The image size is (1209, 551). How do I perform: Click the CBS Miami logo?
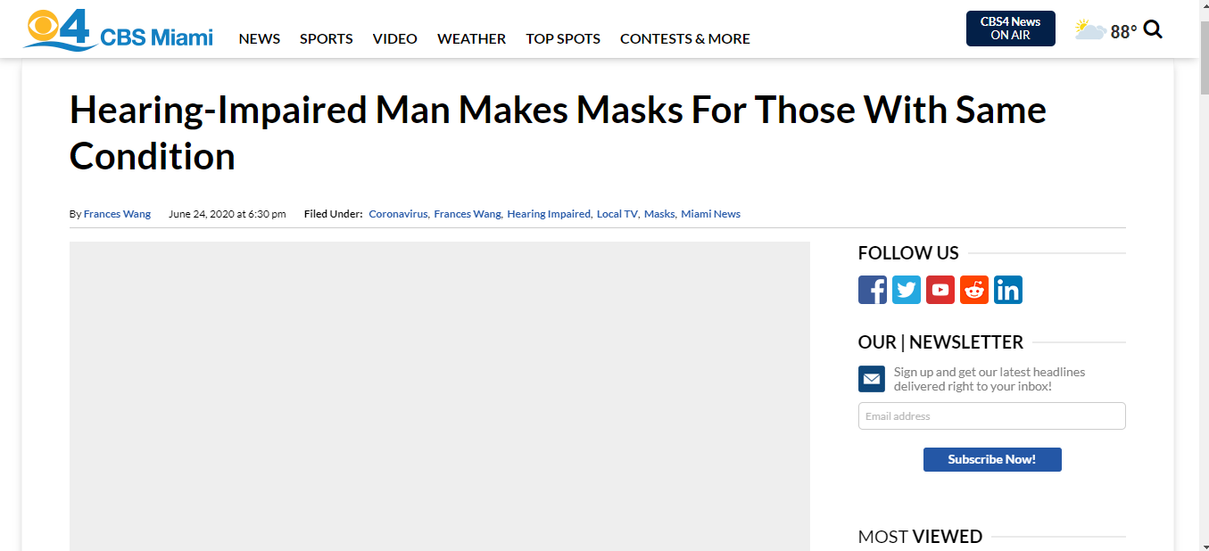pos(119,30)
